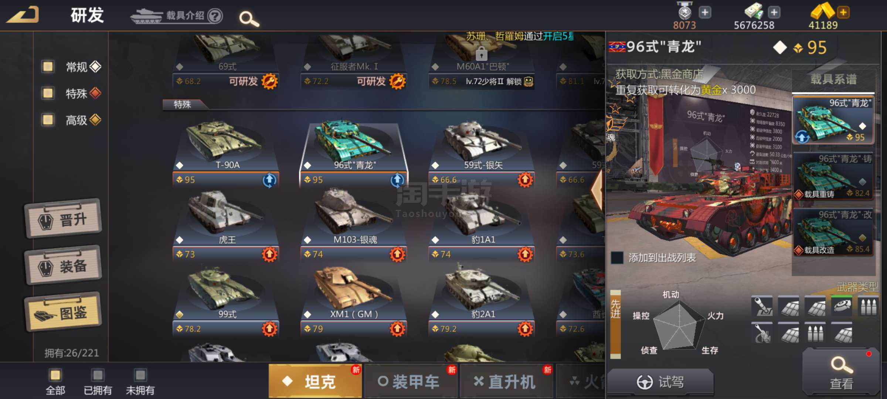
Task: Toggle the 特殊 filter checkbox
Action: pyautogui.click(x=48, y=93)
